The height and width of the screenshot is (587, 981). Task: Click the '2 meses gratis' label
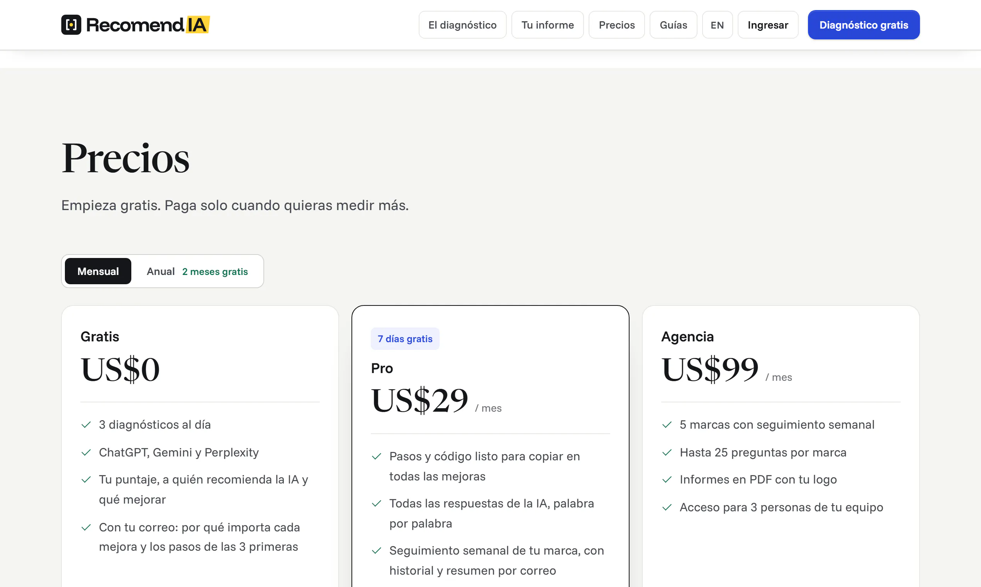point(215,272)
